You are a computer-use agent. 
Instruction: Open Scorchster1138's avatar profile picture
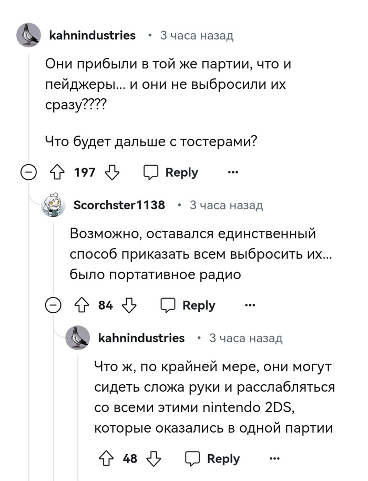pos(53,205)
